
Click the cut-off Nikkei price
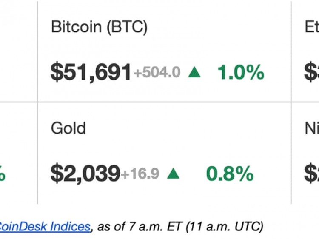point(312,174)
